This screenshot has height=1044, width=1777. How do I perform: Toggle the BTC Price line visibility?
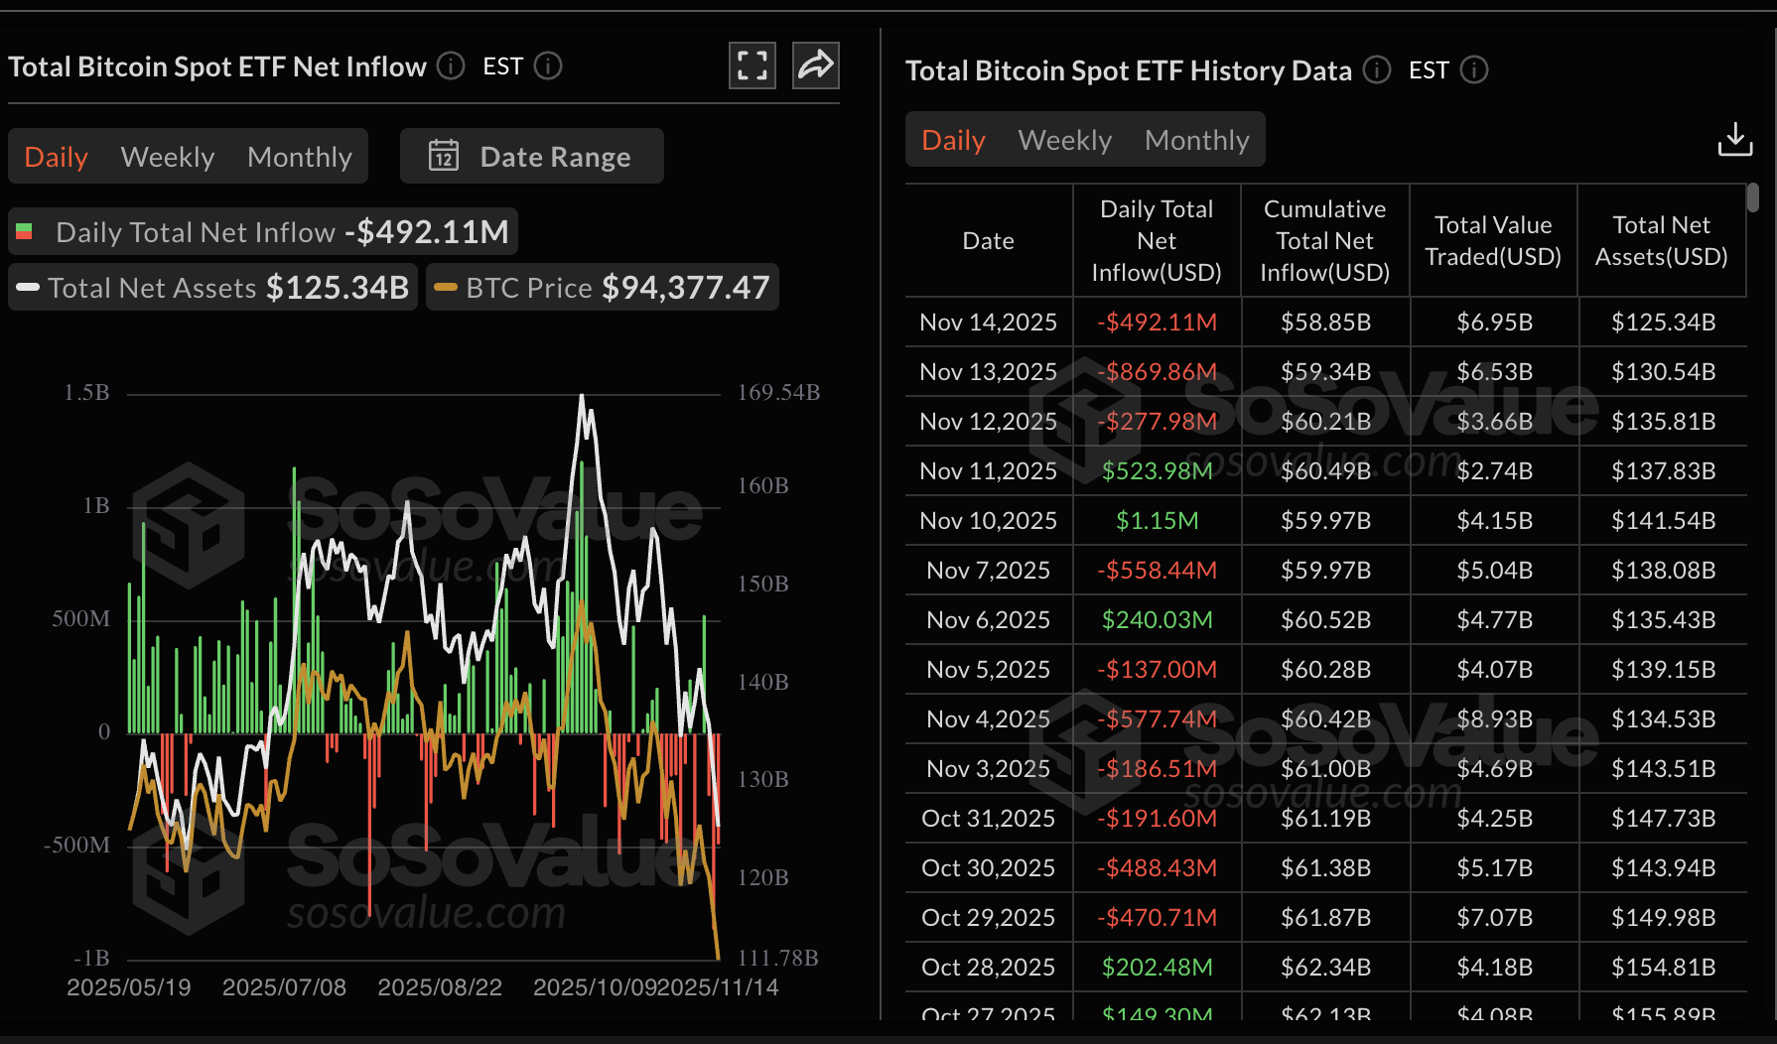[x=601, y=287]
